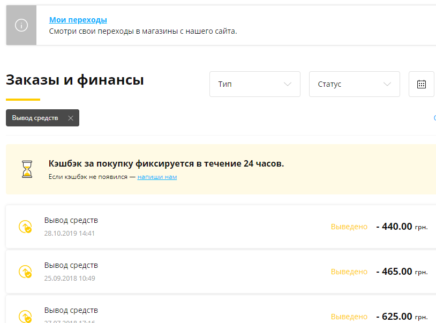Screen dimensions: 436x323
Task: Click the cashback 24 hours notice text
Action: click(x=166, y=163)
